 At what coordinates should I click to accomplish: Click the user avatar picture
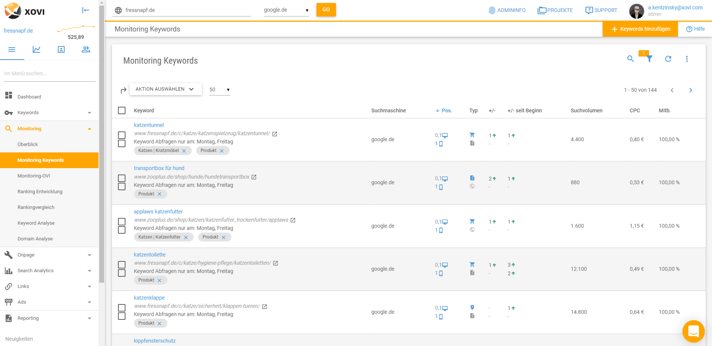(636, 11)
